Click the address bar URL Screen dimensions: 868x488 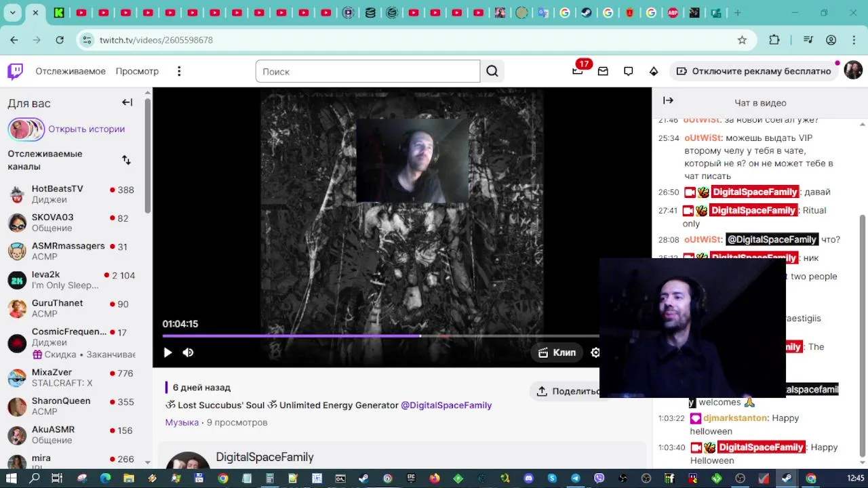(156, 40)
